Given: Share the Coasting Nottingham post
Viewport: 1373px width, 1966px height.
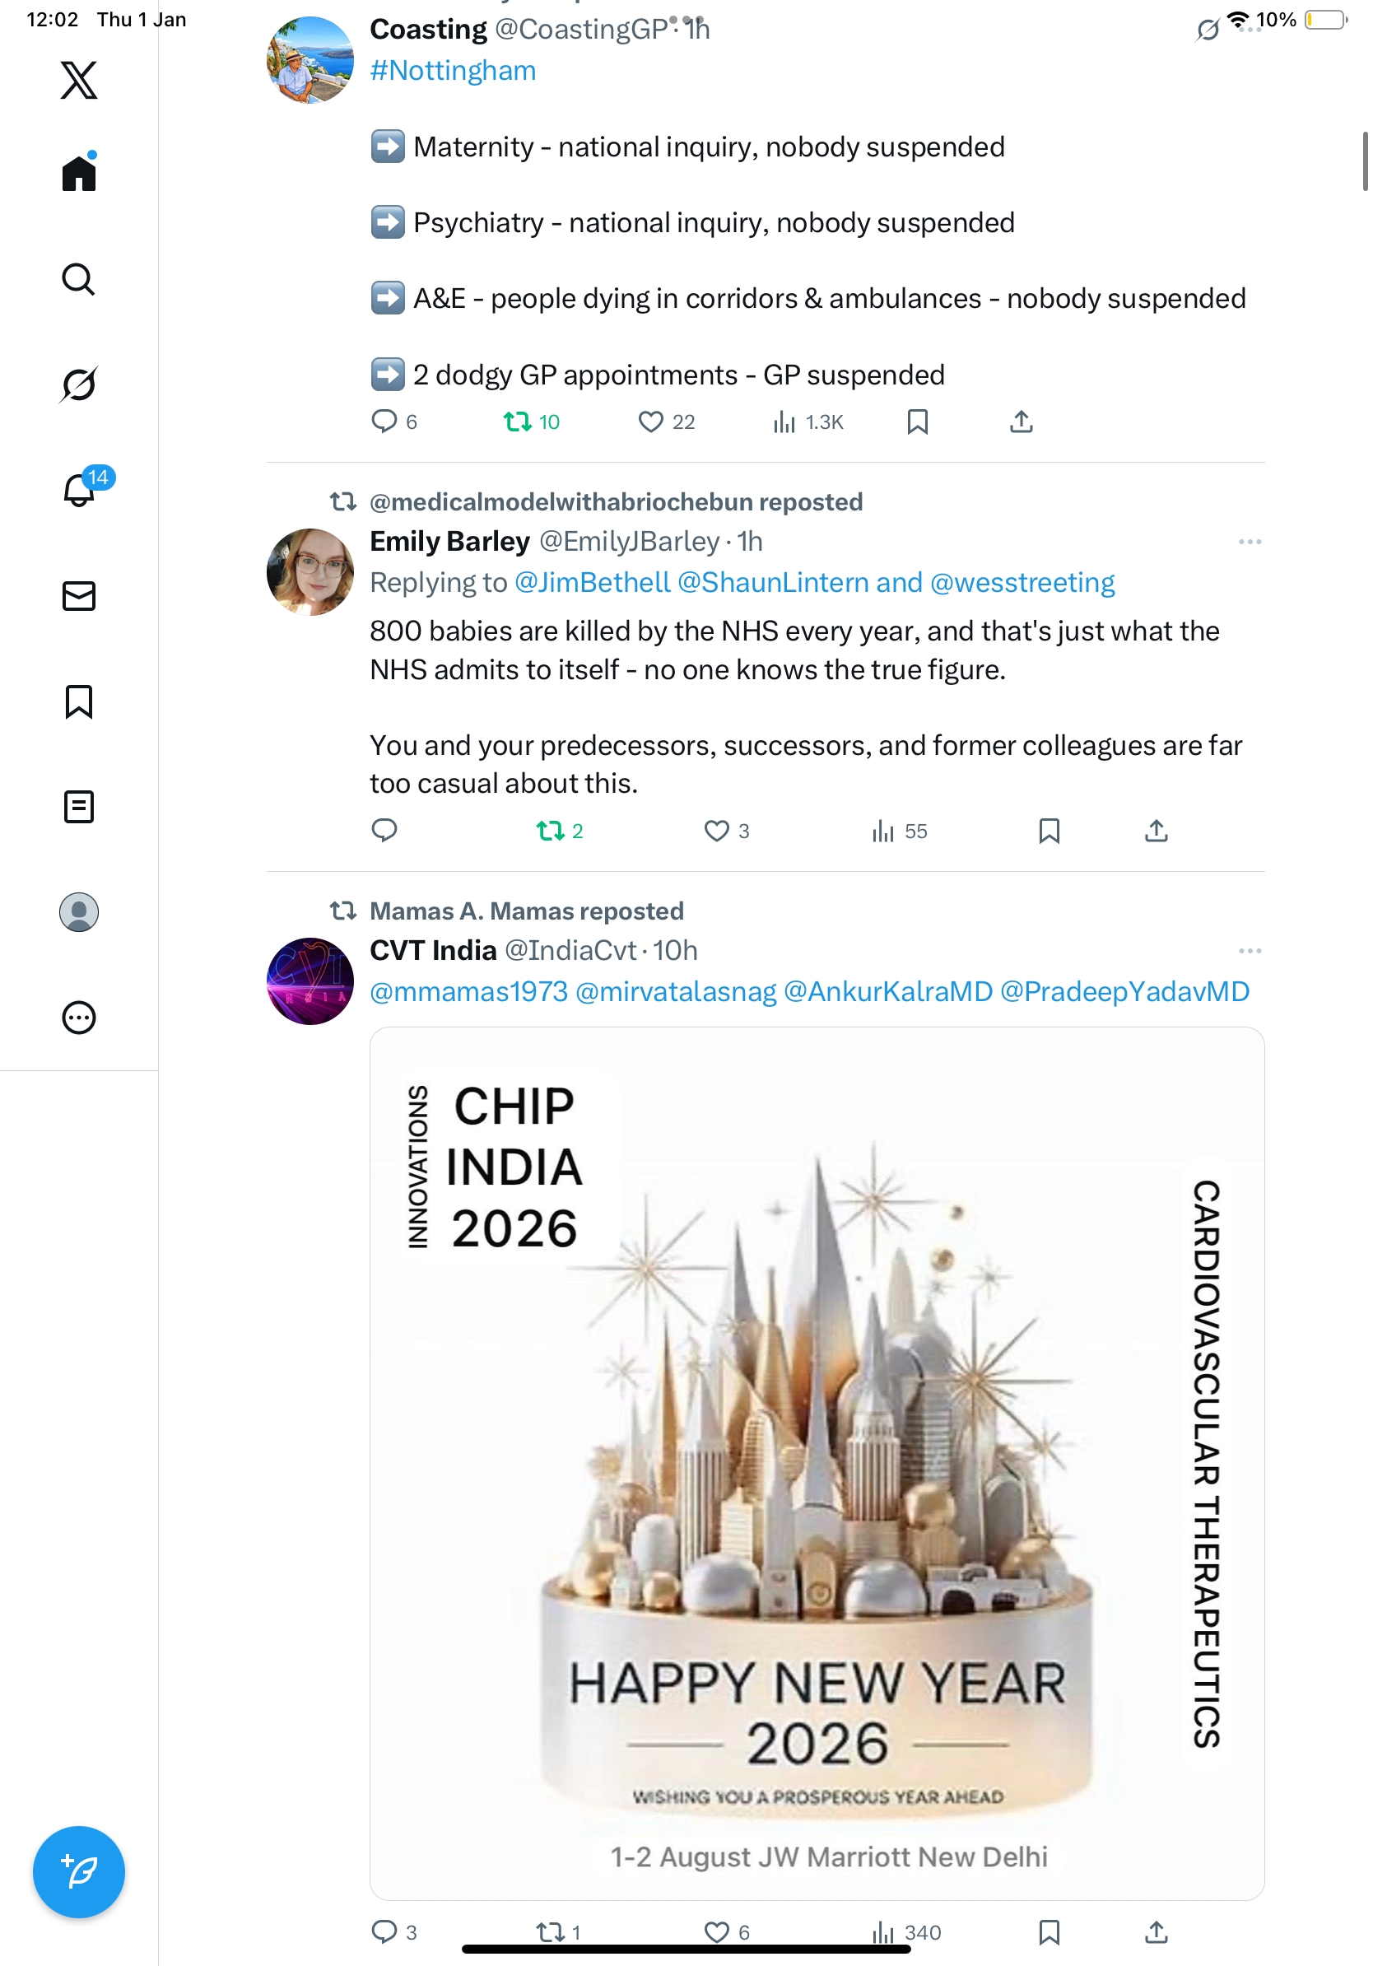Looking at the screenshot, I should click(x=1022, y=422).
